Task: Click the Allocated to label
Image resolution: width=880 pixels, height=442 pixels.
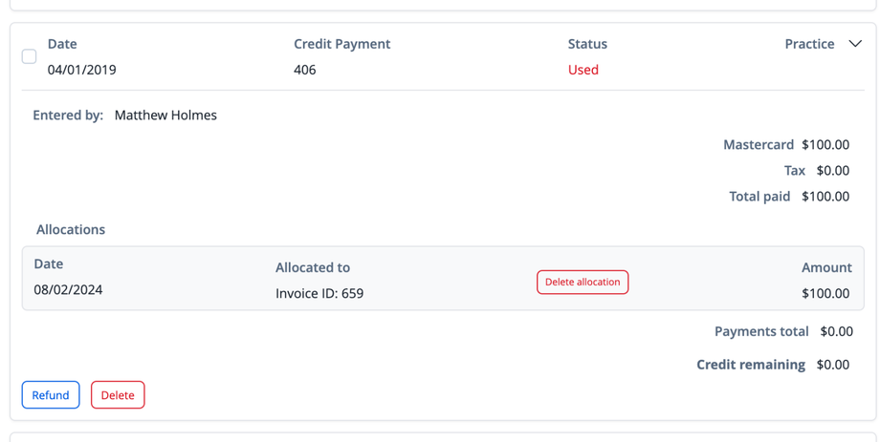Action: pos(313,267)
